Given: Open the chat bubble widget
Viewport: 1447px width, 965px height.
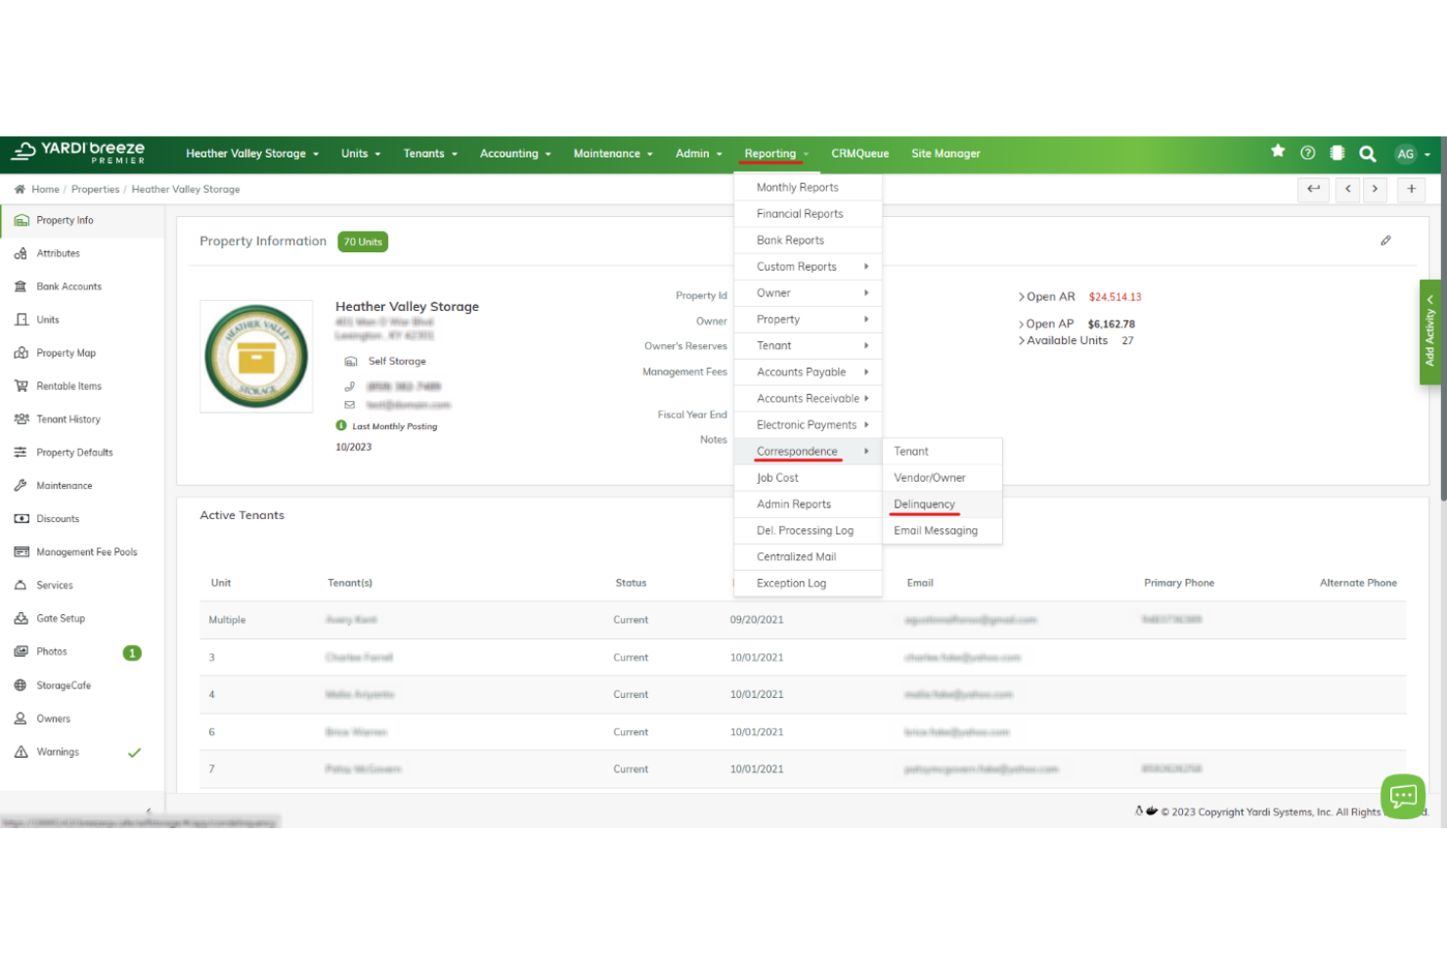Looking at the screenshot, I should [1403, 796].
